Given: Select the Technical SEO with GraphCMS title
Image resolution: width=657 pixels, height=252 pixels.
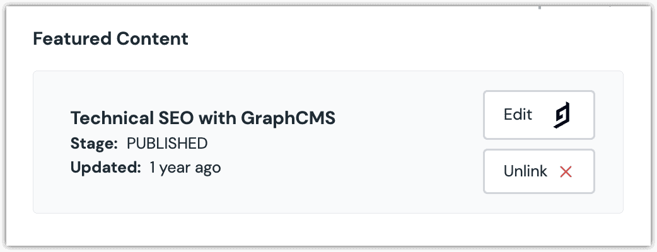Looking at the screenshot, I should click(203, 119).
